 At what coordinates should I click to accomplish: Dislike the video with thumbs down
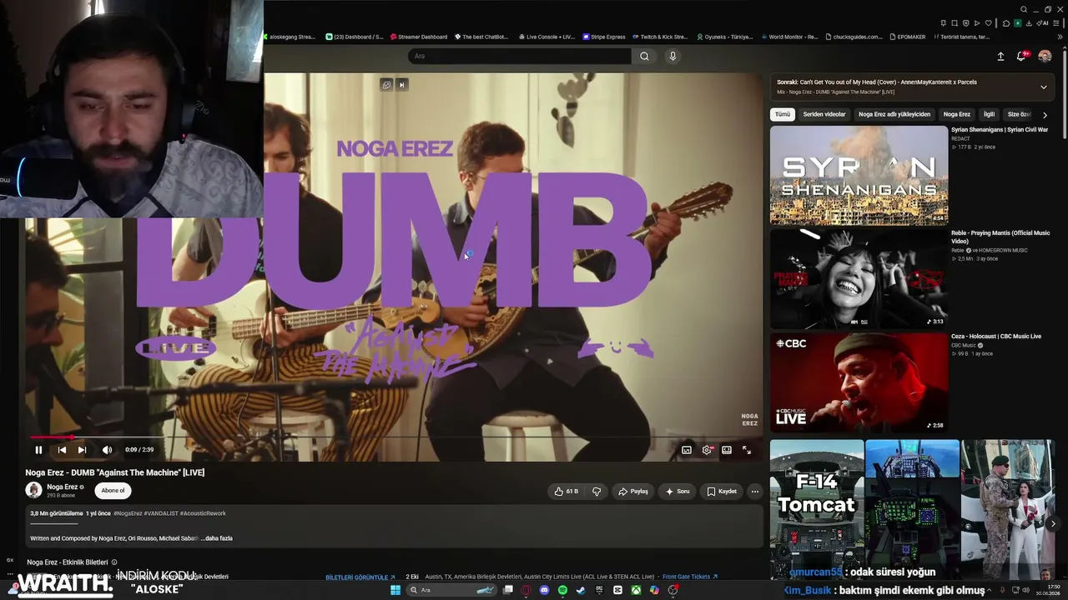pos(597,492)
